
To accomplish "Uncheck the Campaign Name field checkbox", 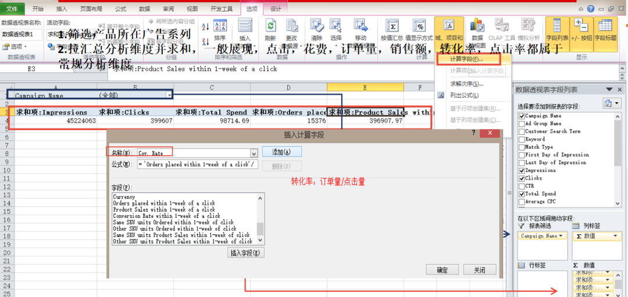I will coord(522,116).
